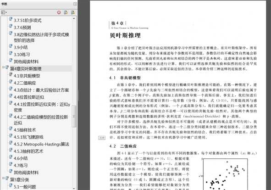This screenshot has width=271, height=190.
Task: Click the delete bookmark red icon
Action: pos(59,12)
